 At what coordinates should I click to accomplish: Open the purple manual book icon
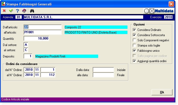[24, 11]
